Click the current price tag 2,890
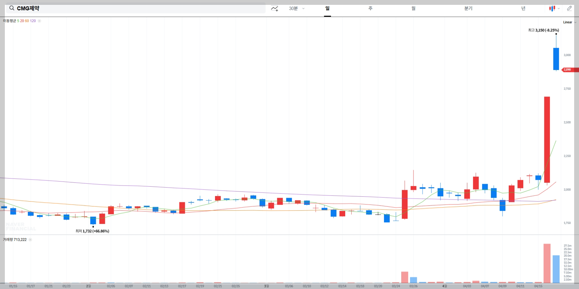This screenshot has height=289, width=579. 570,70
